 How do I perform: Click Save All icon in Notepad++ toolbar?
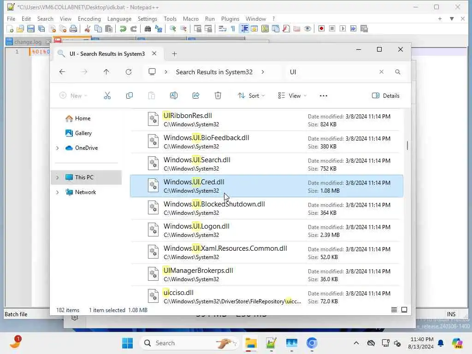pos(41,29)
